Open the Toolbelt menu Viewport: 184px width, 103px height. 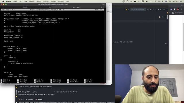[x=53, y=1]
